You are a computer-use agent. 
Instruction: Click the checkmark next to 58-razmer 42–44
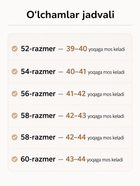15,137
